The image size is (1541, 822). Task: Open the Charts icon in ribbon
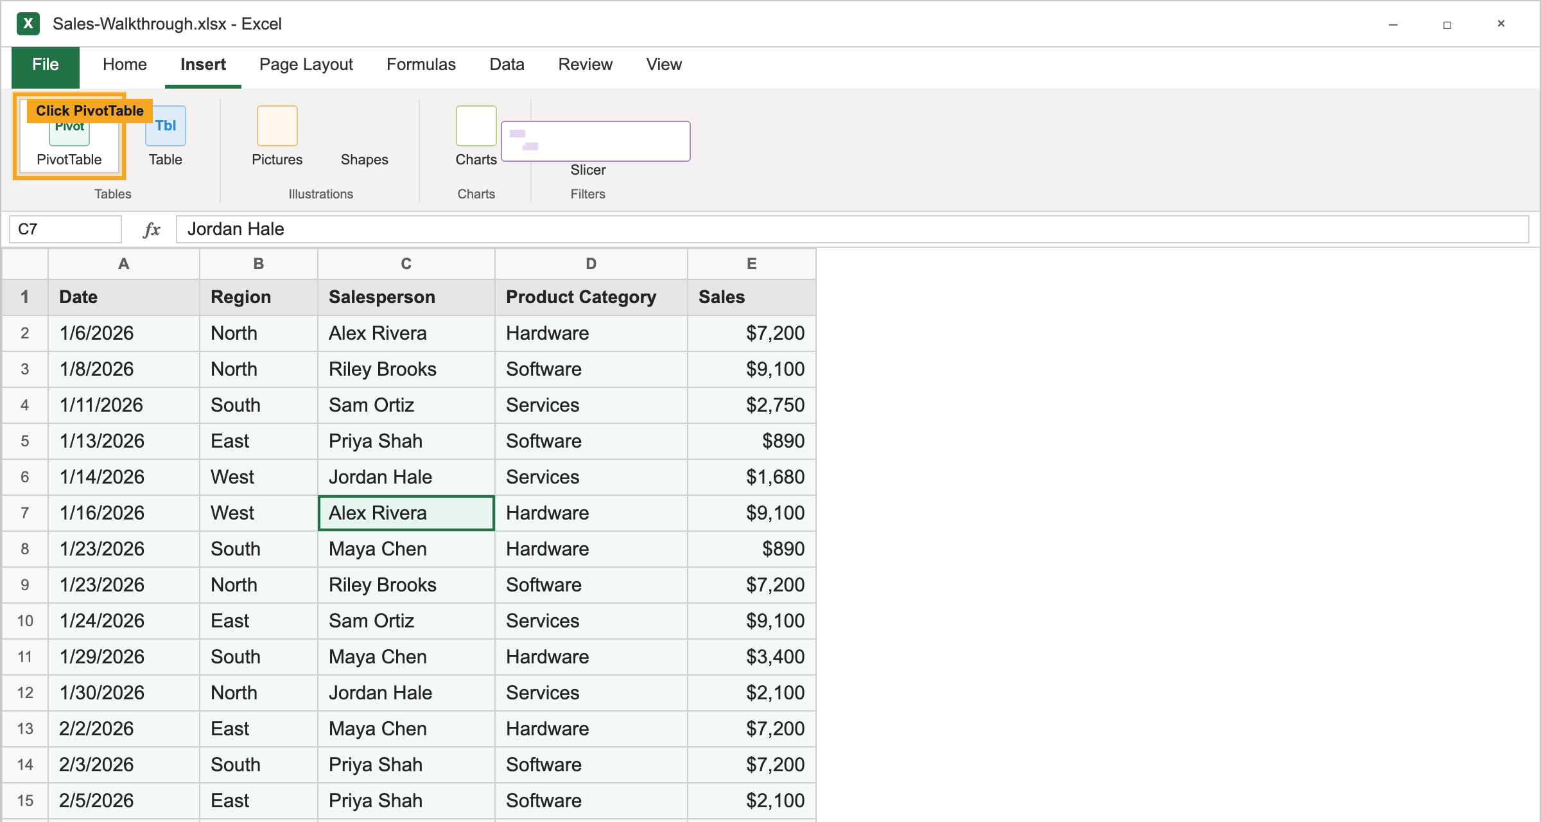[476, 126]
